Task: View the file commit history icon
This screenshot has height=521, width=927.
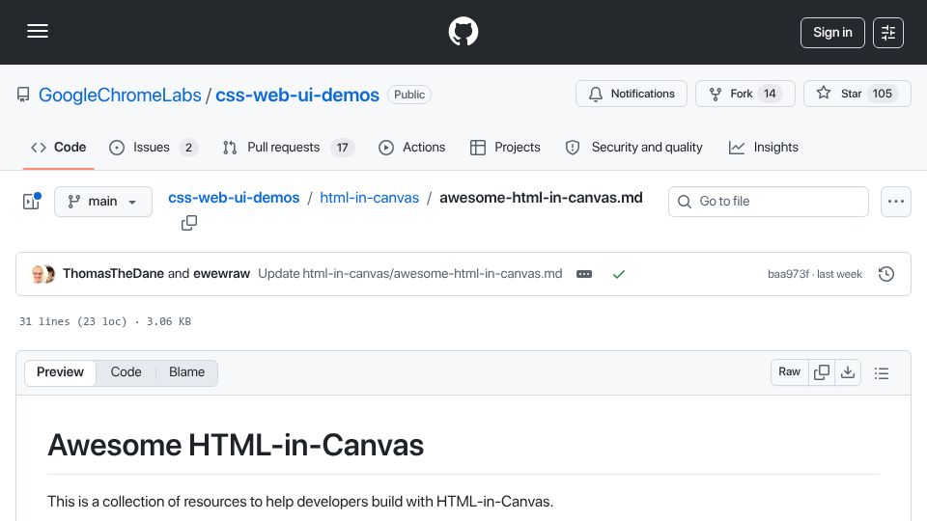Action: click(x=886, y=274)
